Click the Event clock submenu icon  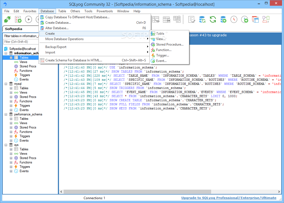[153, 61]
